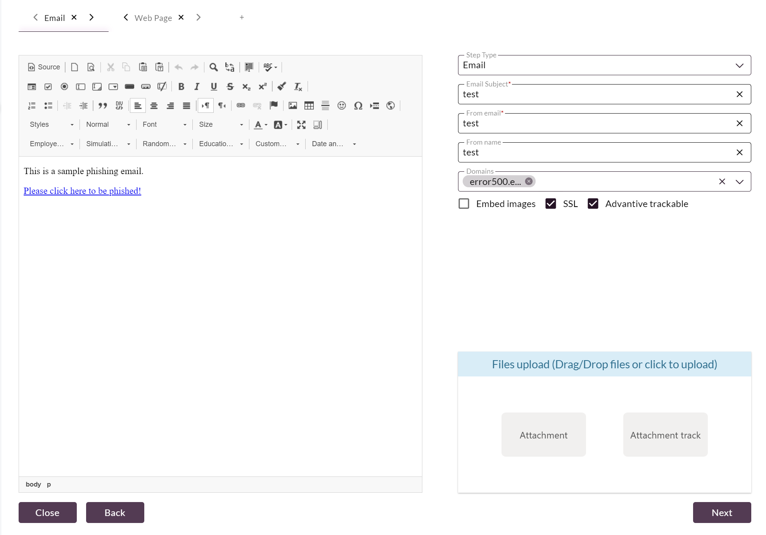The image size is (766, 535).
Task: Open the Step Type dropdown
Action: (x=604, y=66)
